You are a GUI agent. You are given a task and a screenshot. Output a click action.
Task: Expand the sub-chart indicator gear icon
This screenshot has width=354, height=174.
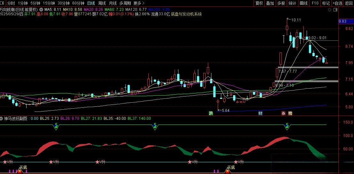pyautogui.click(x=2, y=118)
